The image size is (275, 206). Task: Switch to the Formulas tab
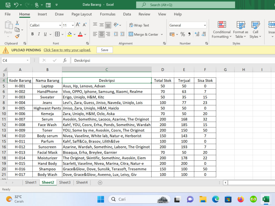(108, 14)
